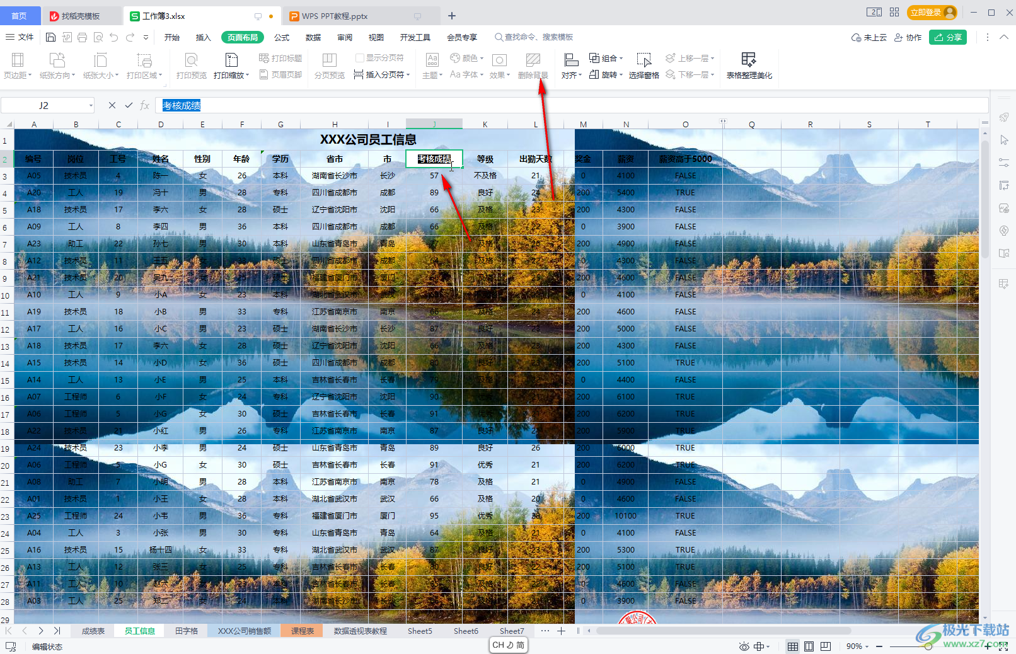
Task: Open the insert function fx dialog
Action: pos(144,105)
